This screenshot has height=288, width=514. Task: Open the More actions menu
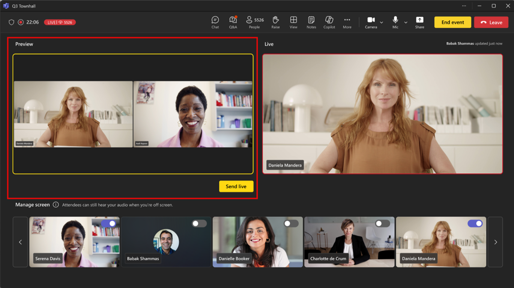point(347,22)
